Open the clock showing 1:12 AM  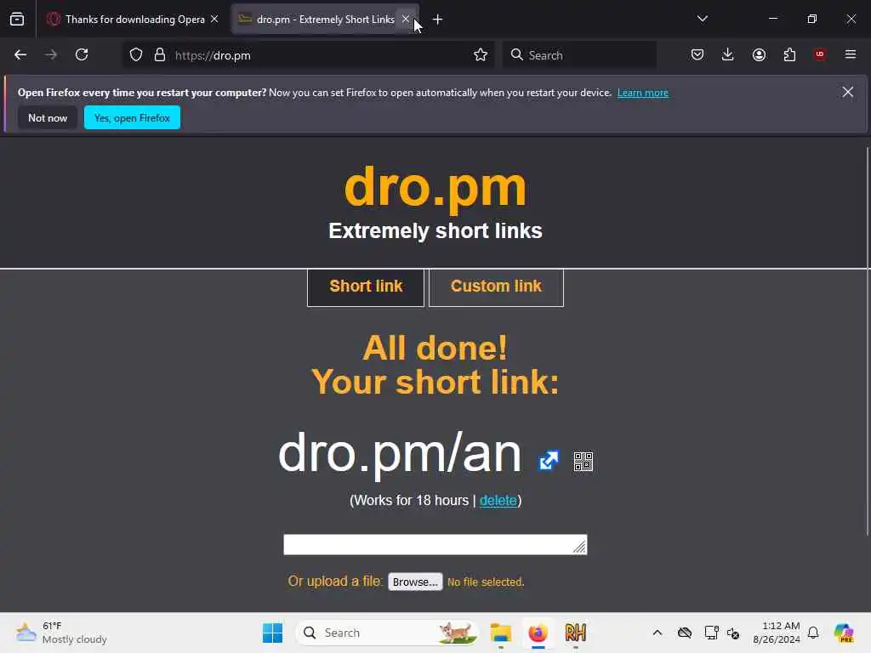click(777, 633)
